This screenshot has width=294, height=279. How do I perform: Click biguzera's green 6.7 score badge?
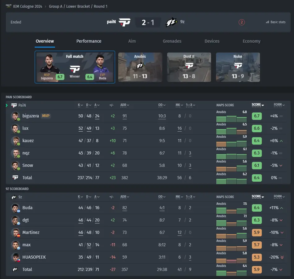(257, 116)
